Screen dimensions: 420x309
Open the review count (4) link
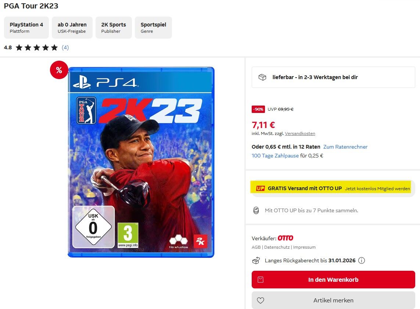click(x=65, y=47)
